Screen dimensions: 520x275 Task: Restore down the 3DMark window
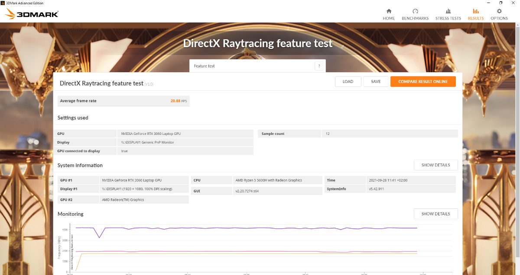[x=501, y=3]
